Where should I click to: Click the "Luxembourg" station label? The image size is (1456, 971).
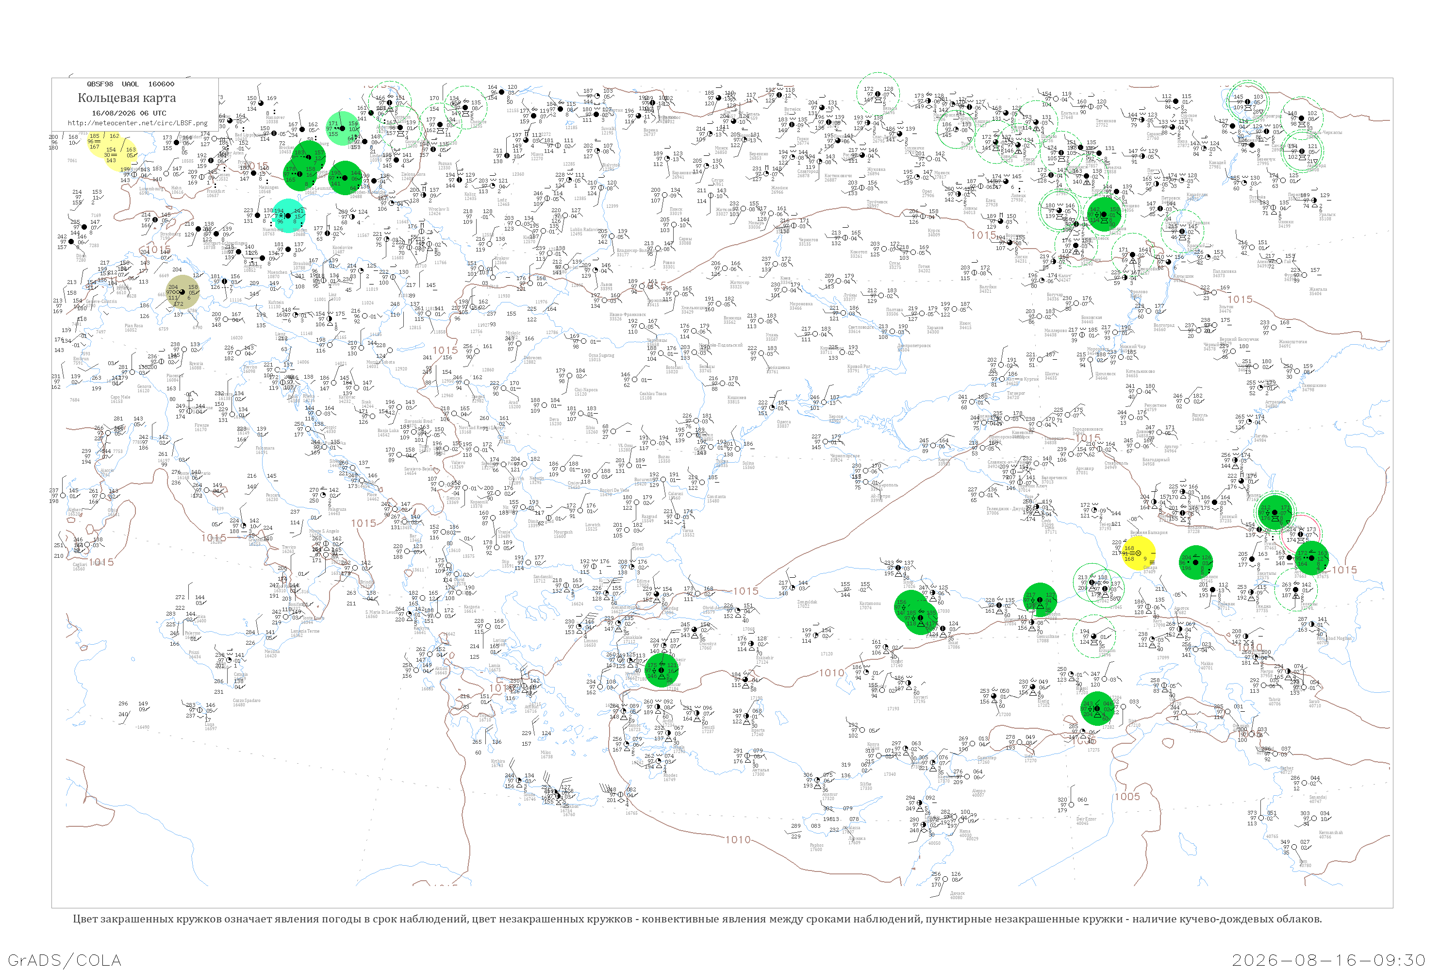pos(151,188)
